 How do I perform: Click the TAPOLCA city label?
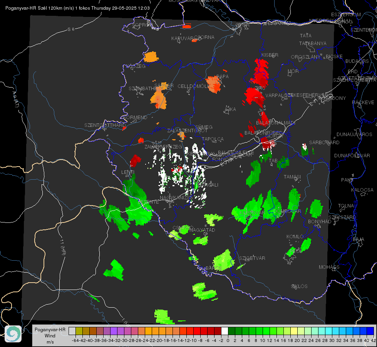point(213,139)
